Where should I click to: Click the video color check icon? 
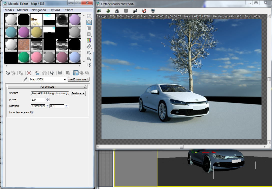click(x=89, y=40)
